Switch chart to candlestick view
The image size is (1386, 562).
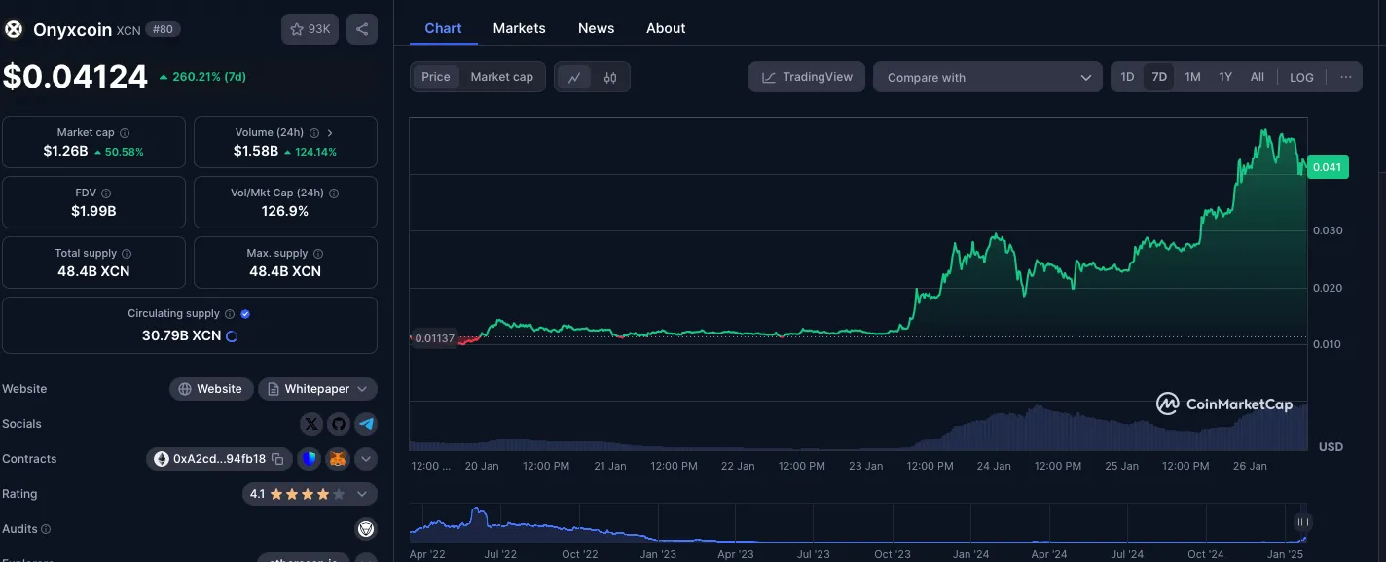click(x=610, y=78)
